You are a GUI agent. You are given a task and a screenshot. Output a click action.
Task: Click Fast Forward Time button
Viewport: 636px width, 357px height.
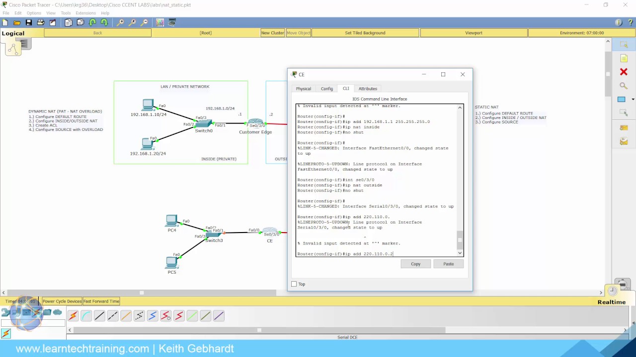tap(101, 301)
